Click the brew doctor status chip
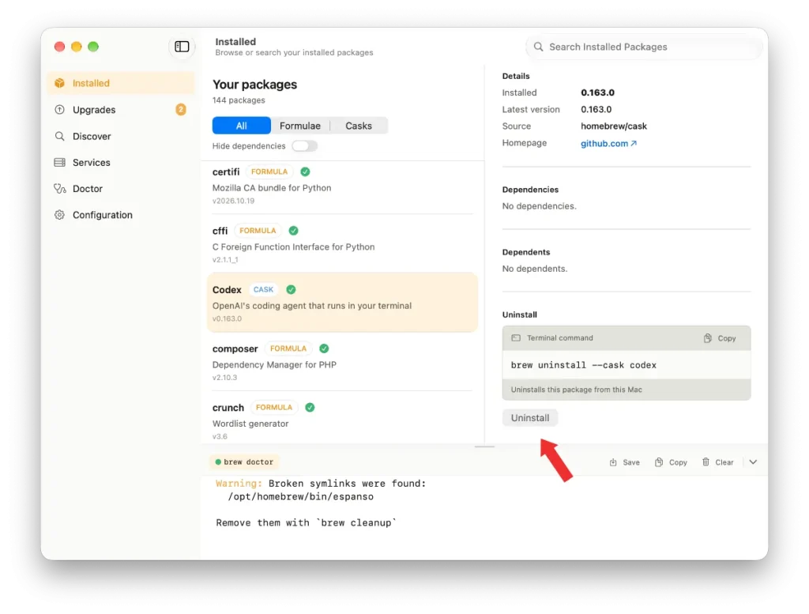The height and width of the screenshot is (614, 809). [x=244, y=461]
